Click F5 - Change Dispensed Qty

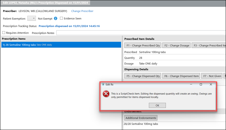[x=143, y=76]
